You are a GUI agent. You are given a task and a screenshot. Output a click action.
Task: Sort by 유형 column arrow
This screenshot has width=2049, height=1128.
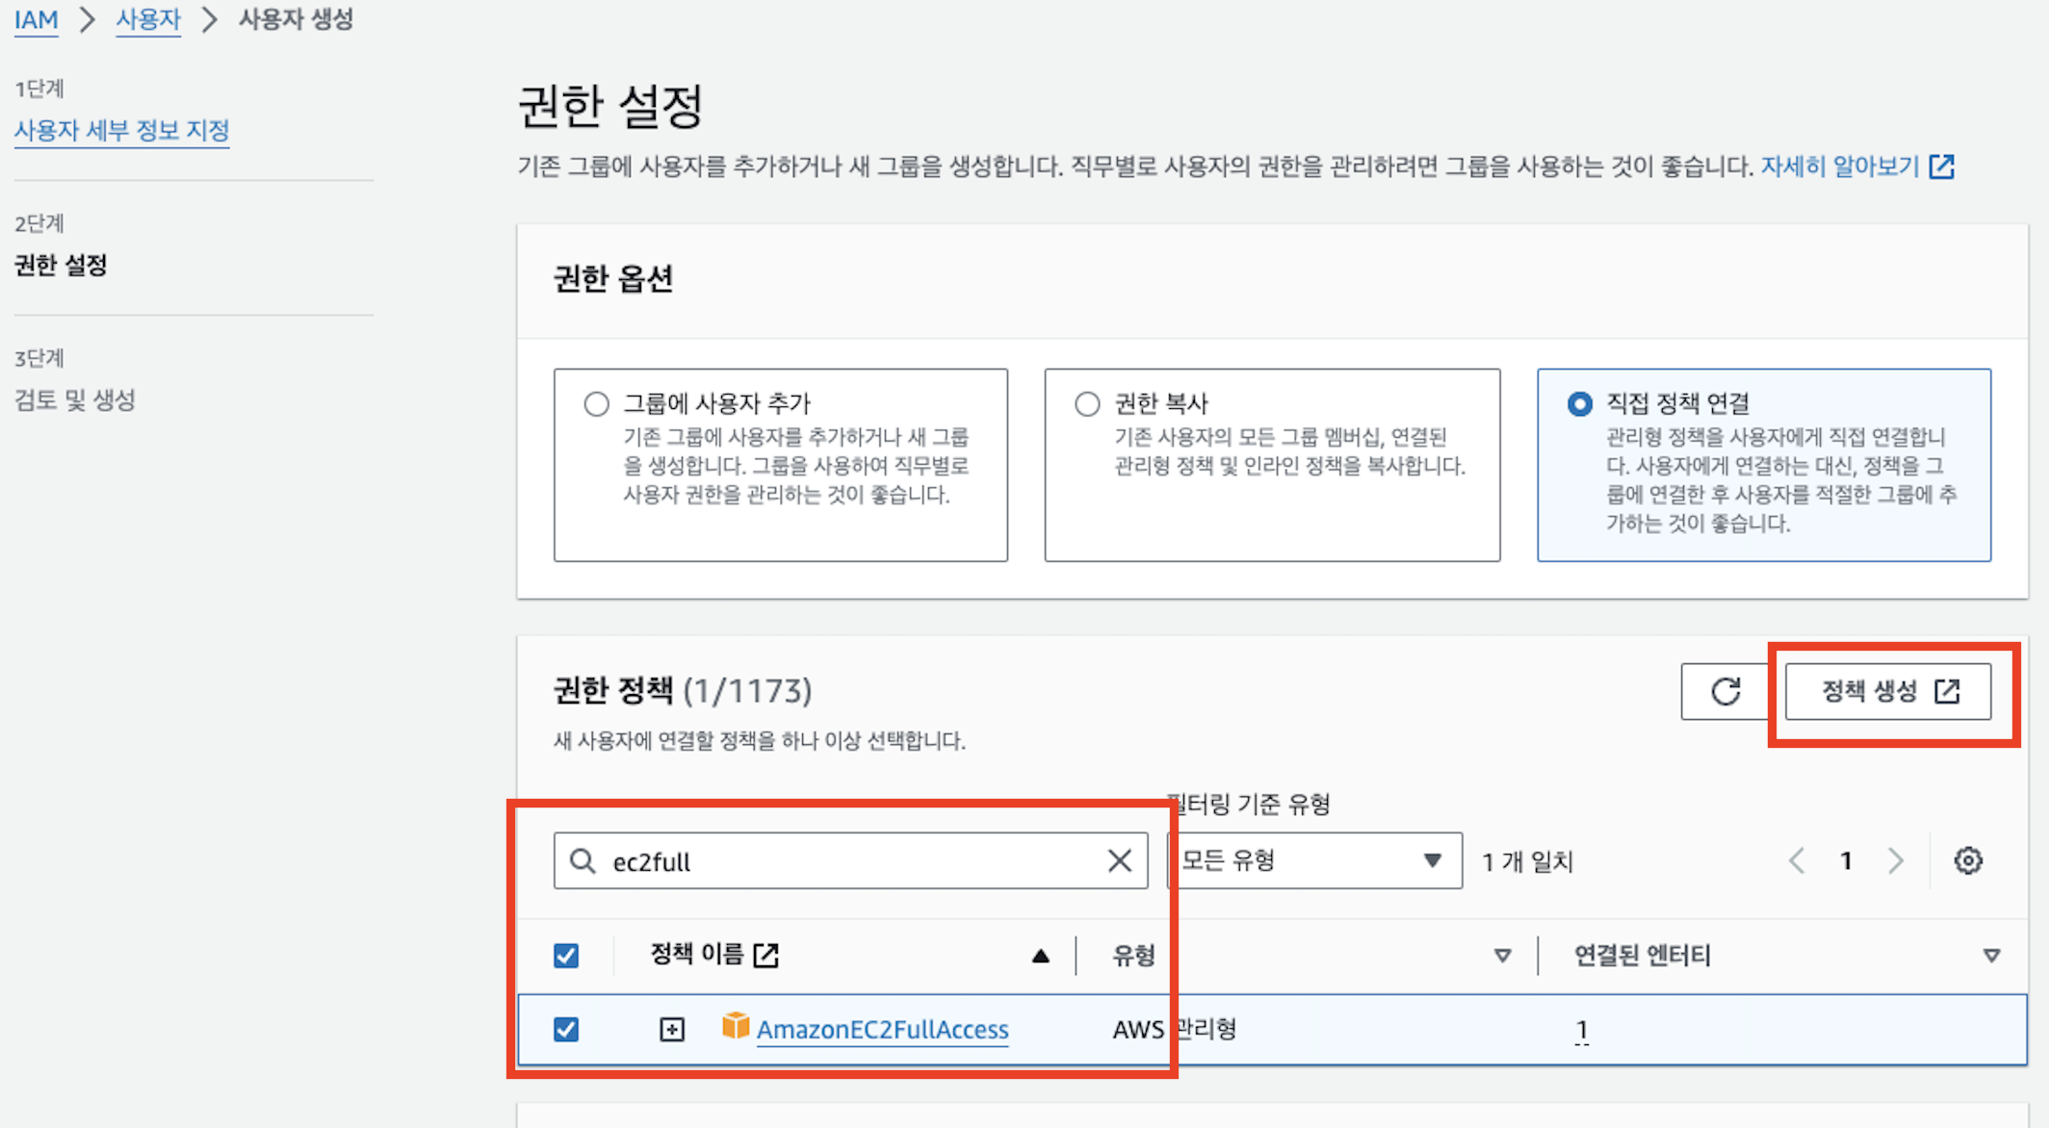pos(1502,956)
